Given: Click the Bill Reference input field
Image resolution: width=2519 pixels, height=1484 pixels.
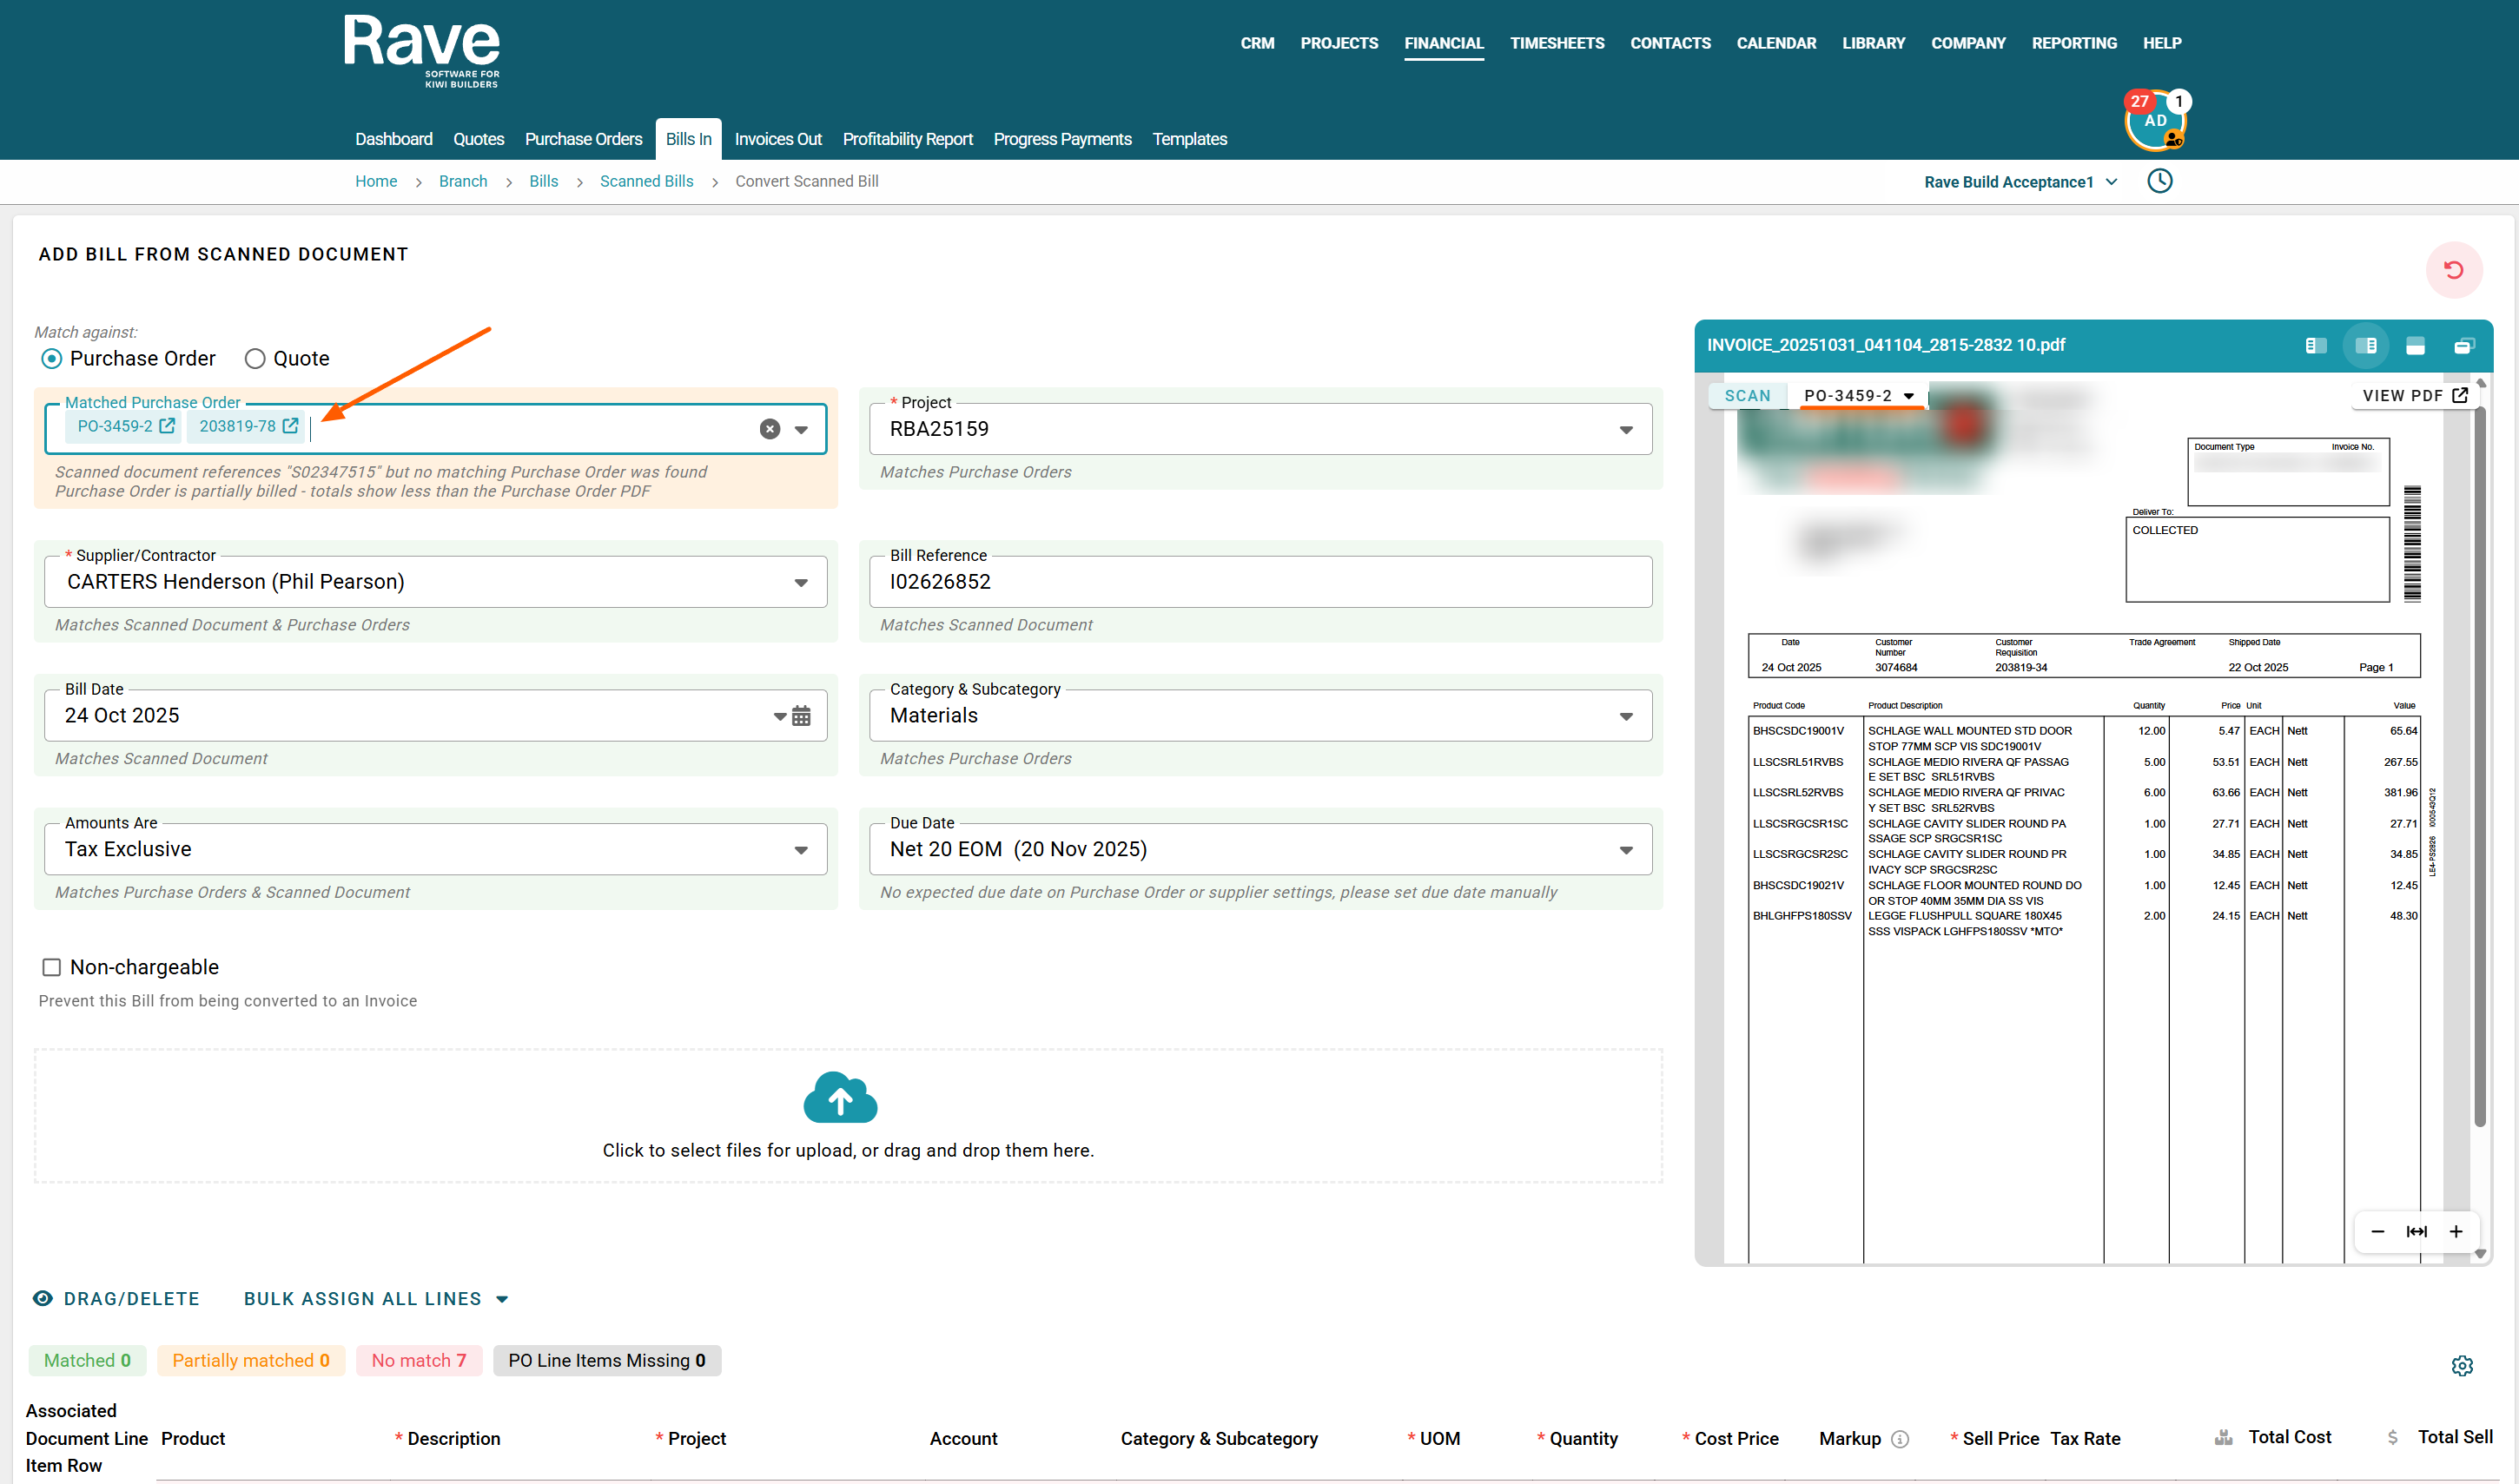Looking at the screenshot, I should tap(1260, 582).
